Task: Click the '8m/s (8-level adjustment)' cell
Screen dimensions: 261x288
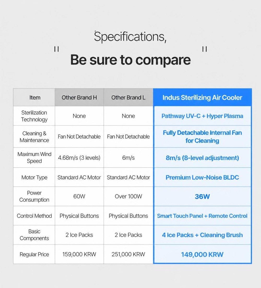Action: click(x=202, y=158)
